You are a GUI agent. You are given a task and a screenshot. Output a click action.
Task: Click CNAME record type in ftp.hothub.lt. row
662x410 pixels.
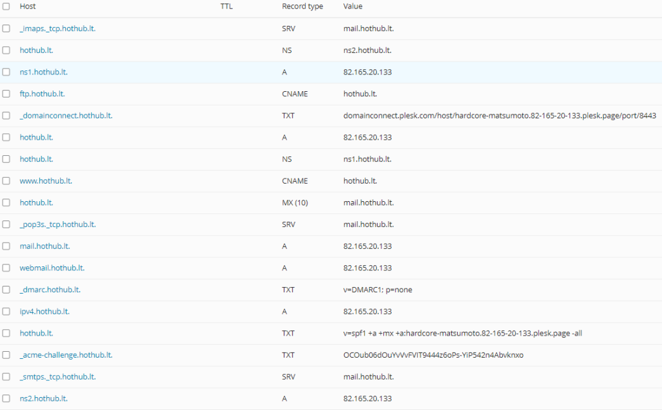295,94
